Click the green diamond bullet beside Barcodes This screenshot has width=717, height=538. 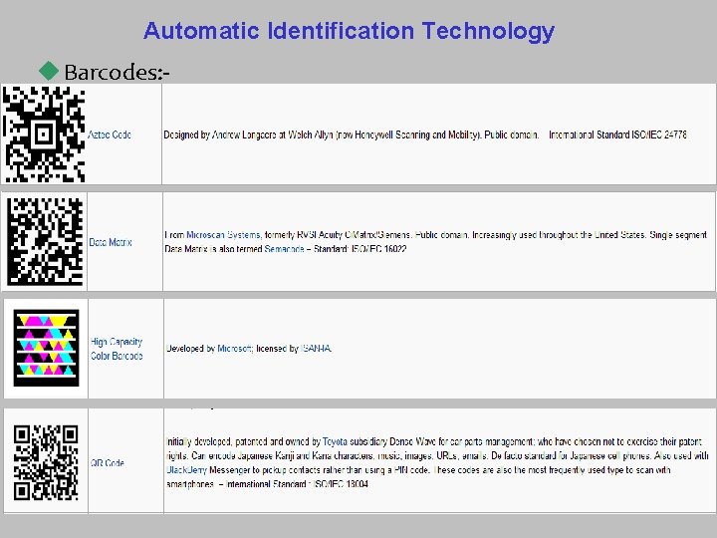pos(49,71)
